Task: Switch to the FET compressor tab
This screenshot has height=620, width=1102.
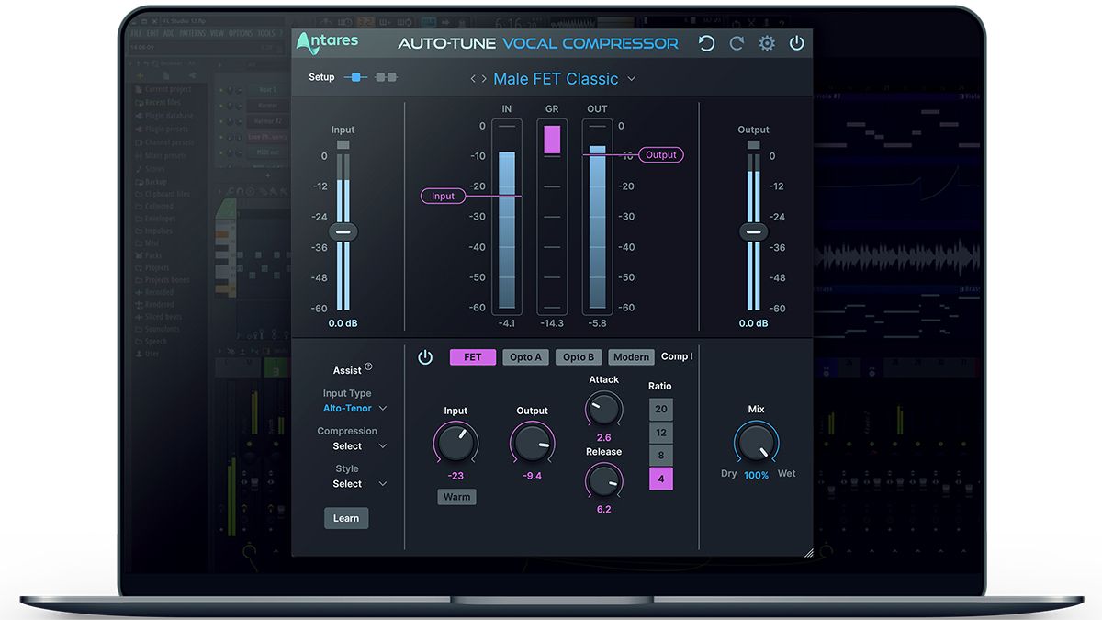Action: 473,357
